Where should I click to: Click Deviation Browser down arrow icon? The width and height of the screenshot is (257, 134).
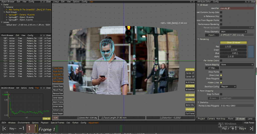(x=44, y=88)
